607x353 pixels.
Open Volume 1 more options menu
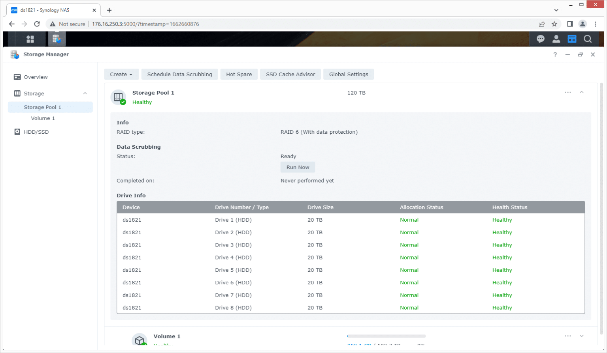(x=568, y=336)
